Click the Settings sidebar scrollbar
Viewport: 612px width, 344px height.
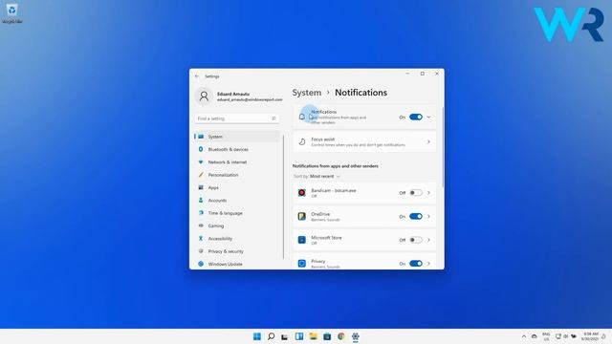(x=283, y=197)
